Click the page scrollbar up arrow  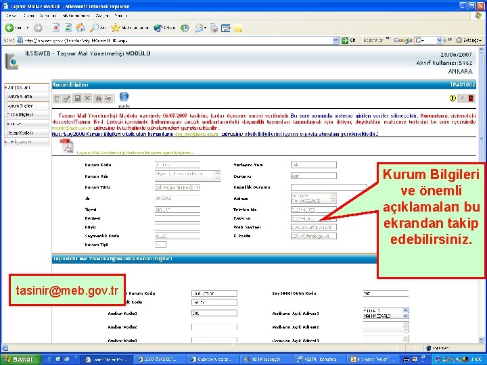click(x=481, y=49)
